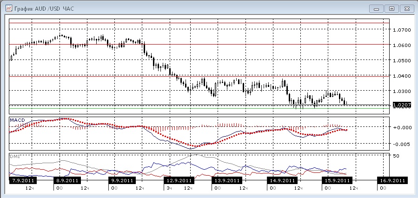Close the AUD/USD chart window
The width and height of the screenshot is (418, 198).
pyautogui.click(x=406, y=8)
